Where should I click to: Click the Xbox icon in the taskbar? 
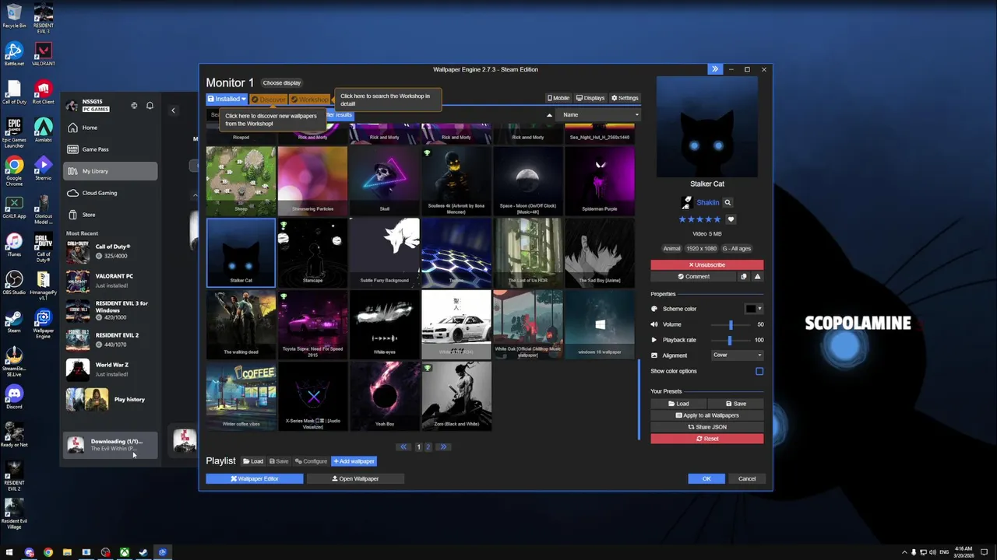point(124,553)
